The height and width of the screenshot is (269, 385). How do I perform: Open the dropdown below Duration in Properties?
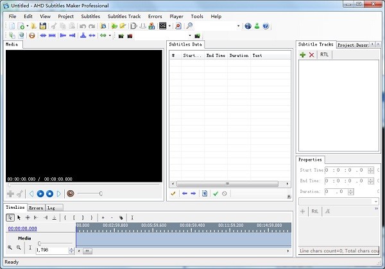(375, 201)
